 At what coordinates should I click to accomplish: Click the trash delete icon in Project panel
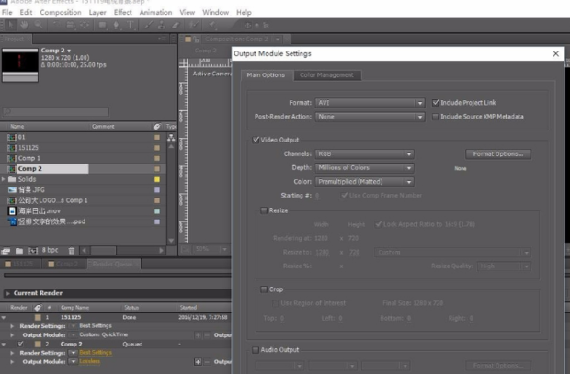72,250
